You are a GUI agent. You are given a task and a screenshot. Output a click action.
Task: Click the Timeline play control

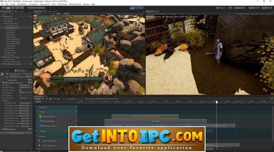click(50, 99)
